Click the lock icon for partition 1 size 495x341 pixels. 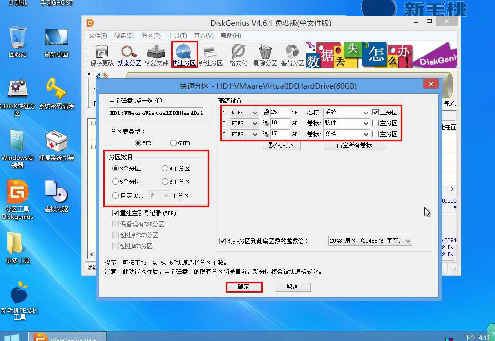[x=266, y=112]
